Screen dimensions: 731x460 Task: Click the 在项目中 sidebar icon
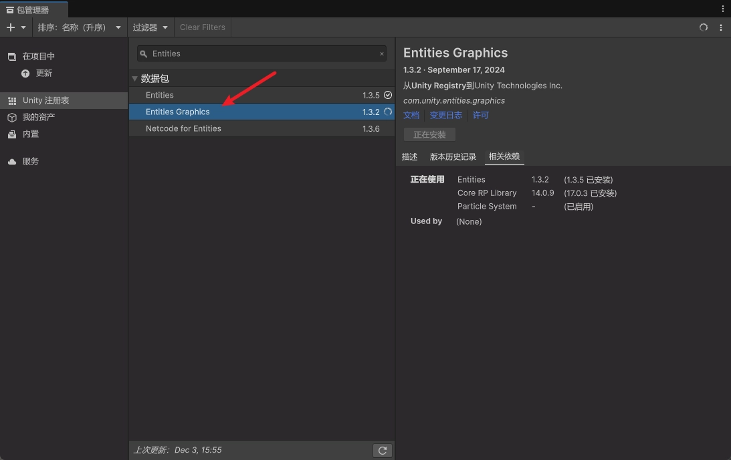tap(12, 57)
